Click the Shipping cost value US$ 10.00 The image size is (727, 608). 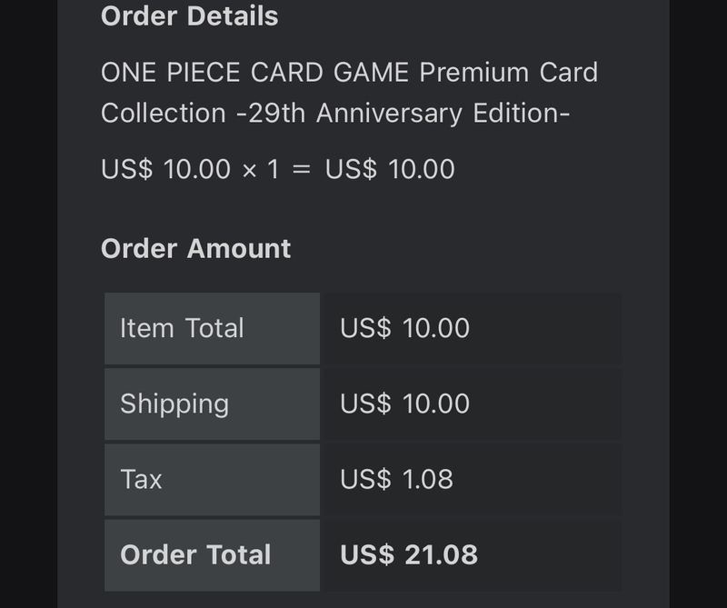(x=404, y=404)
